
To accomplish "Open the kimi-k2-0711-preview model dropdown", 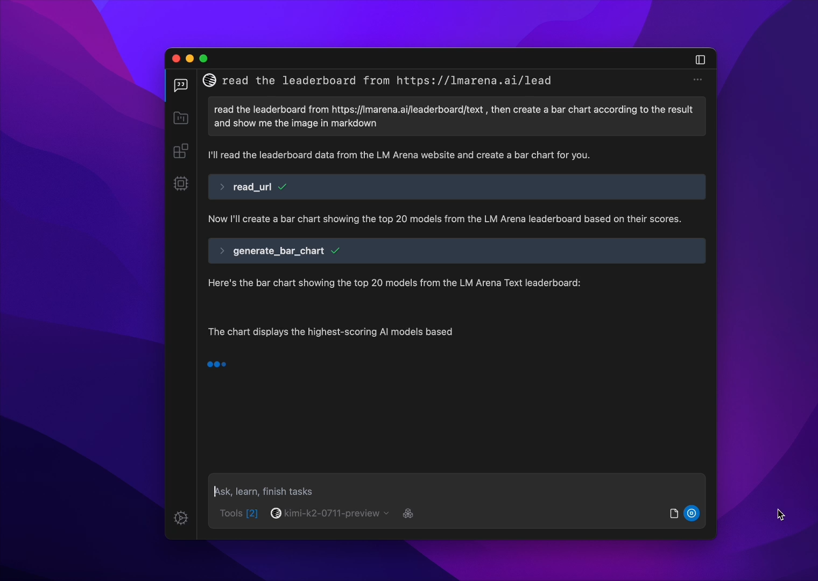I will [x=330, y=513].
